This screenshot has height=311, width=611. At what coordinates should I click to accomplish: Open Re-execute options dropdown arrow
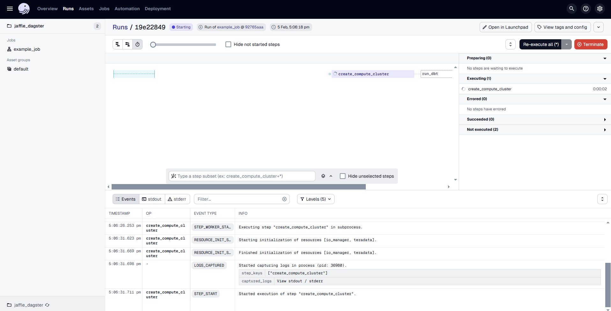point(567,44)
